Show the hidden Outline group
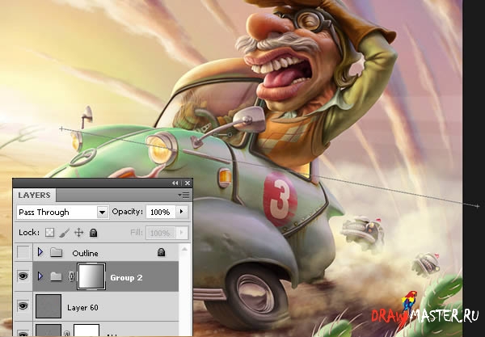This screenshot has width=485, height=337. point(23,252)
